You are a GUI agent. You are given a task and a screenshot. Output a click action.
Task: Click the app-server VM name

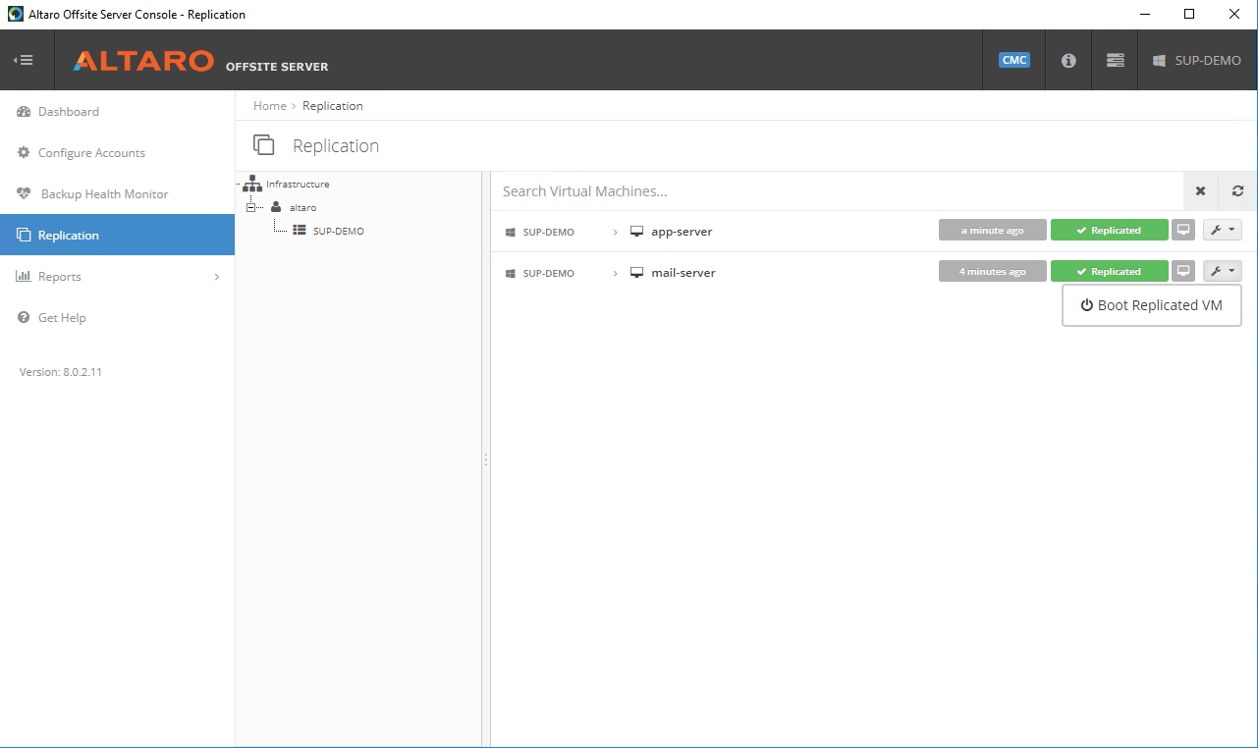(x=682, y=232)
